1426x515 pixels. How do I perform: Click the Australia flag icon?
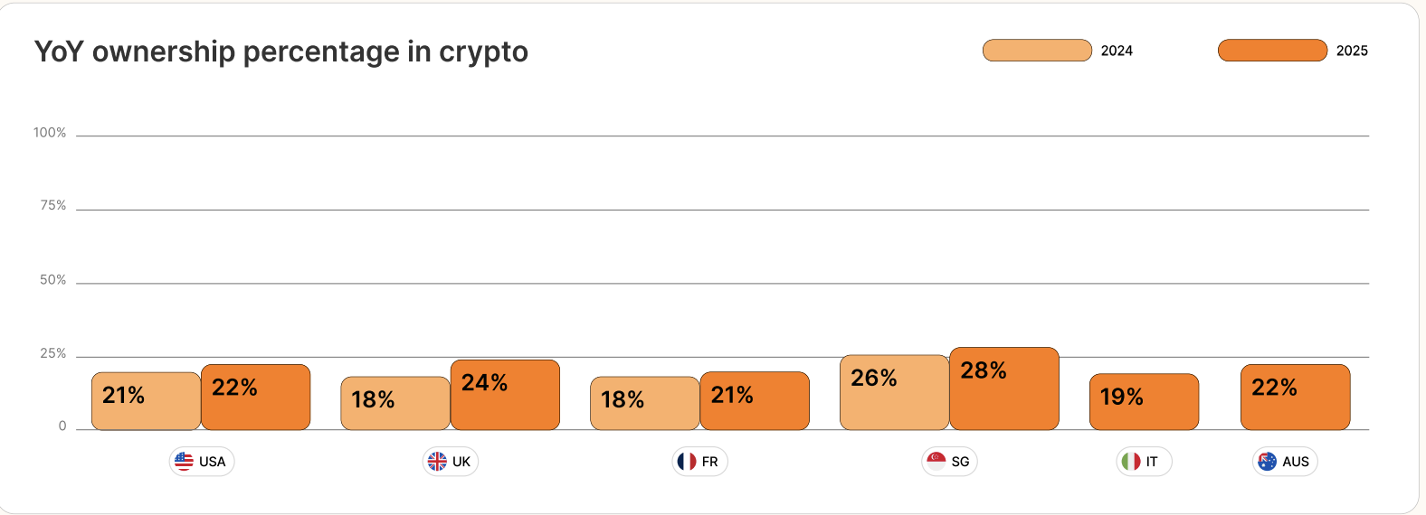(x=1268, y=462)
